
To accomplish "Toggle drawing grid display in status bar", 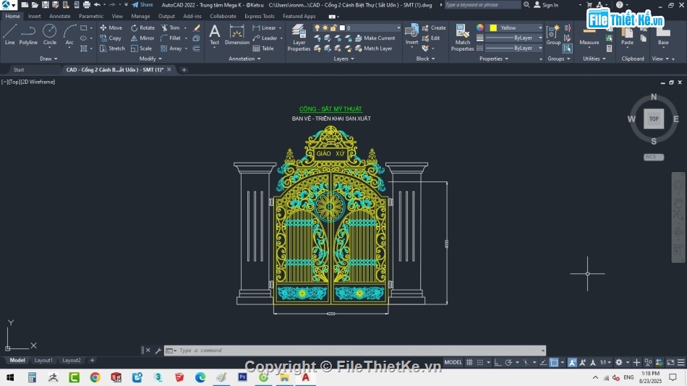I will [x=469, y=362].
